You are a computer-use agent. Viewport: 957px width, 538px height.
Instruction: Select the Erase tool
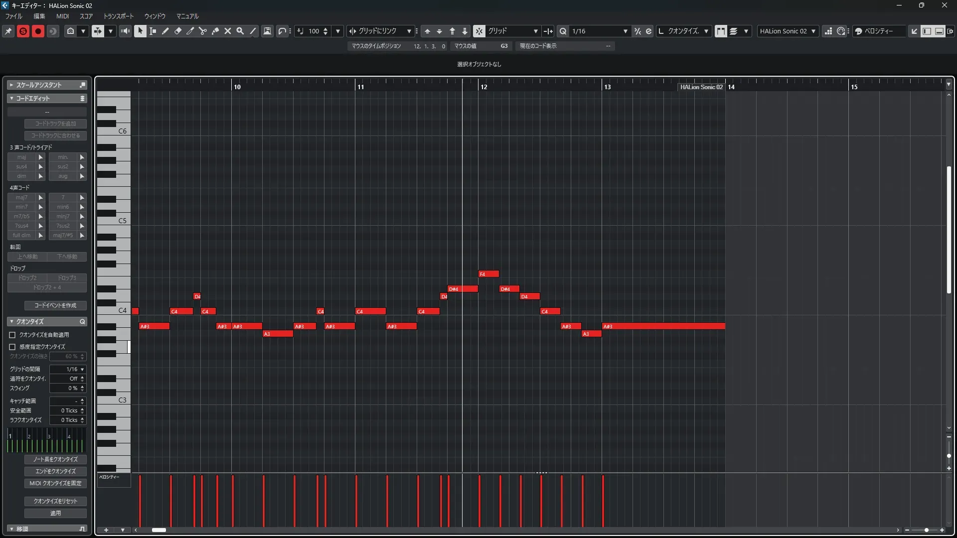[x=178, y=31]
